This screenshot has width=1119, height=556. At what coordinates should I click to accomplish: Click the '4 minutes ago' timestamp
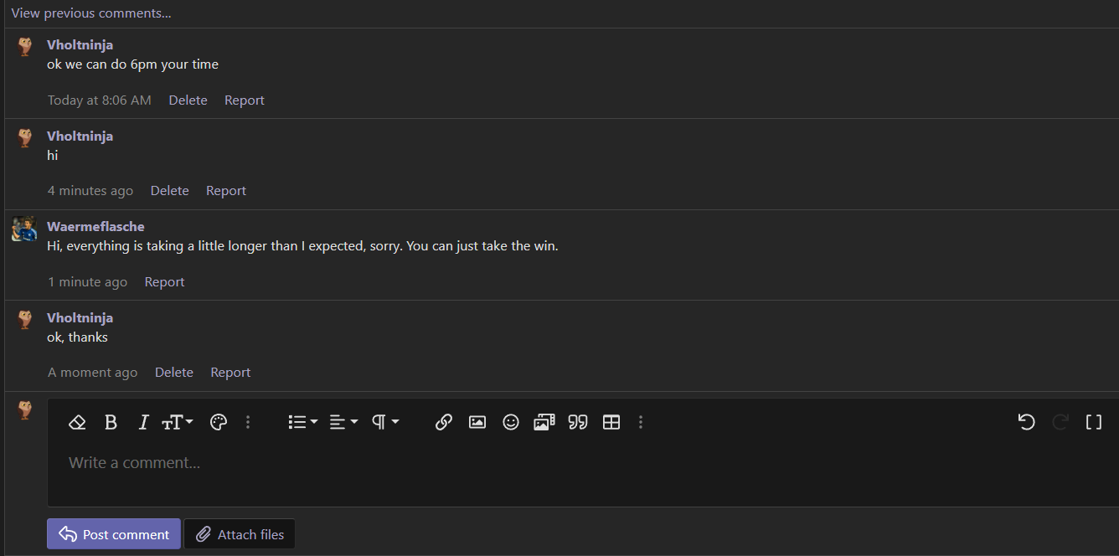[90, 191]
